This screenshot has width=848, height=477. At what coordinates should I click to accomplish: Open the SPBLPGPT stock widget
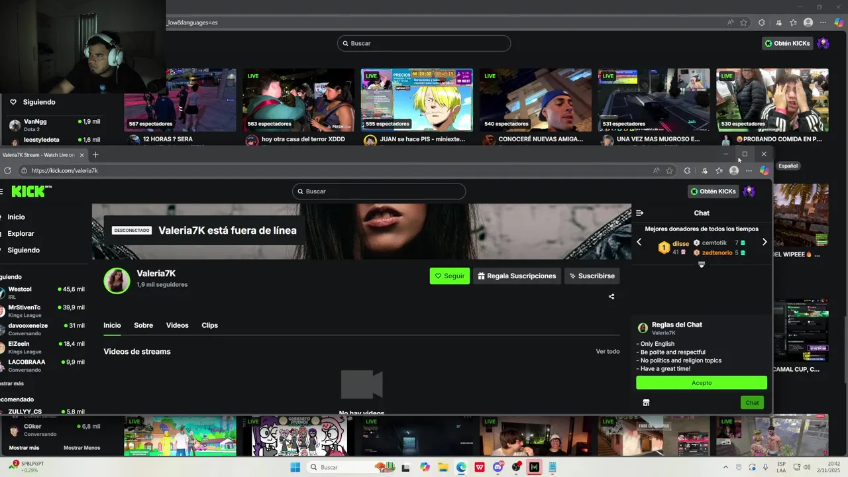pyautogui.click(x=26, y=466)
